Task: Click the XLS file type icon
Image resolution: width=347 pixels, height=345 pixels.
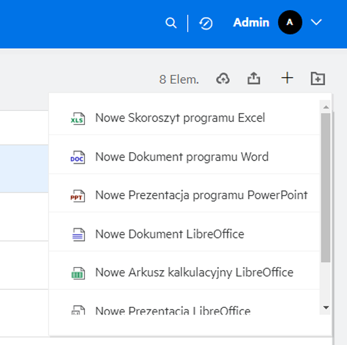Action: coord(77,119)
